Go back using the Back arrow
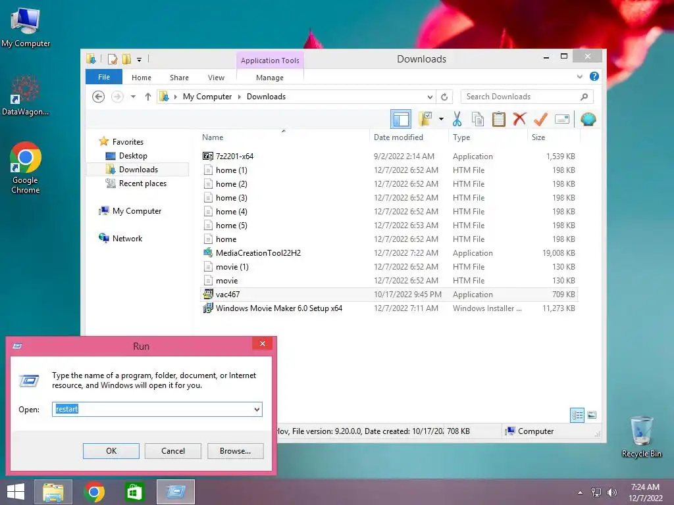Screen dimensions: 674x505 point(99,97)
